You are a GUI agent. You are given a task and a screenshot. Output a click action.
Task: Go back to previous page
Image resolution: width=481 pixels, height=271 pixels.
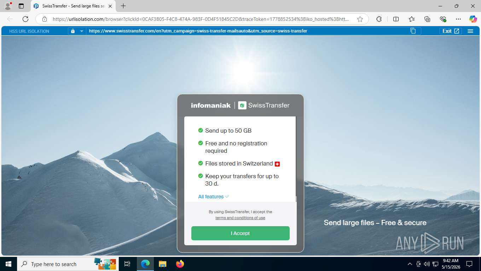pyautogui.click(x=10, y=19)
